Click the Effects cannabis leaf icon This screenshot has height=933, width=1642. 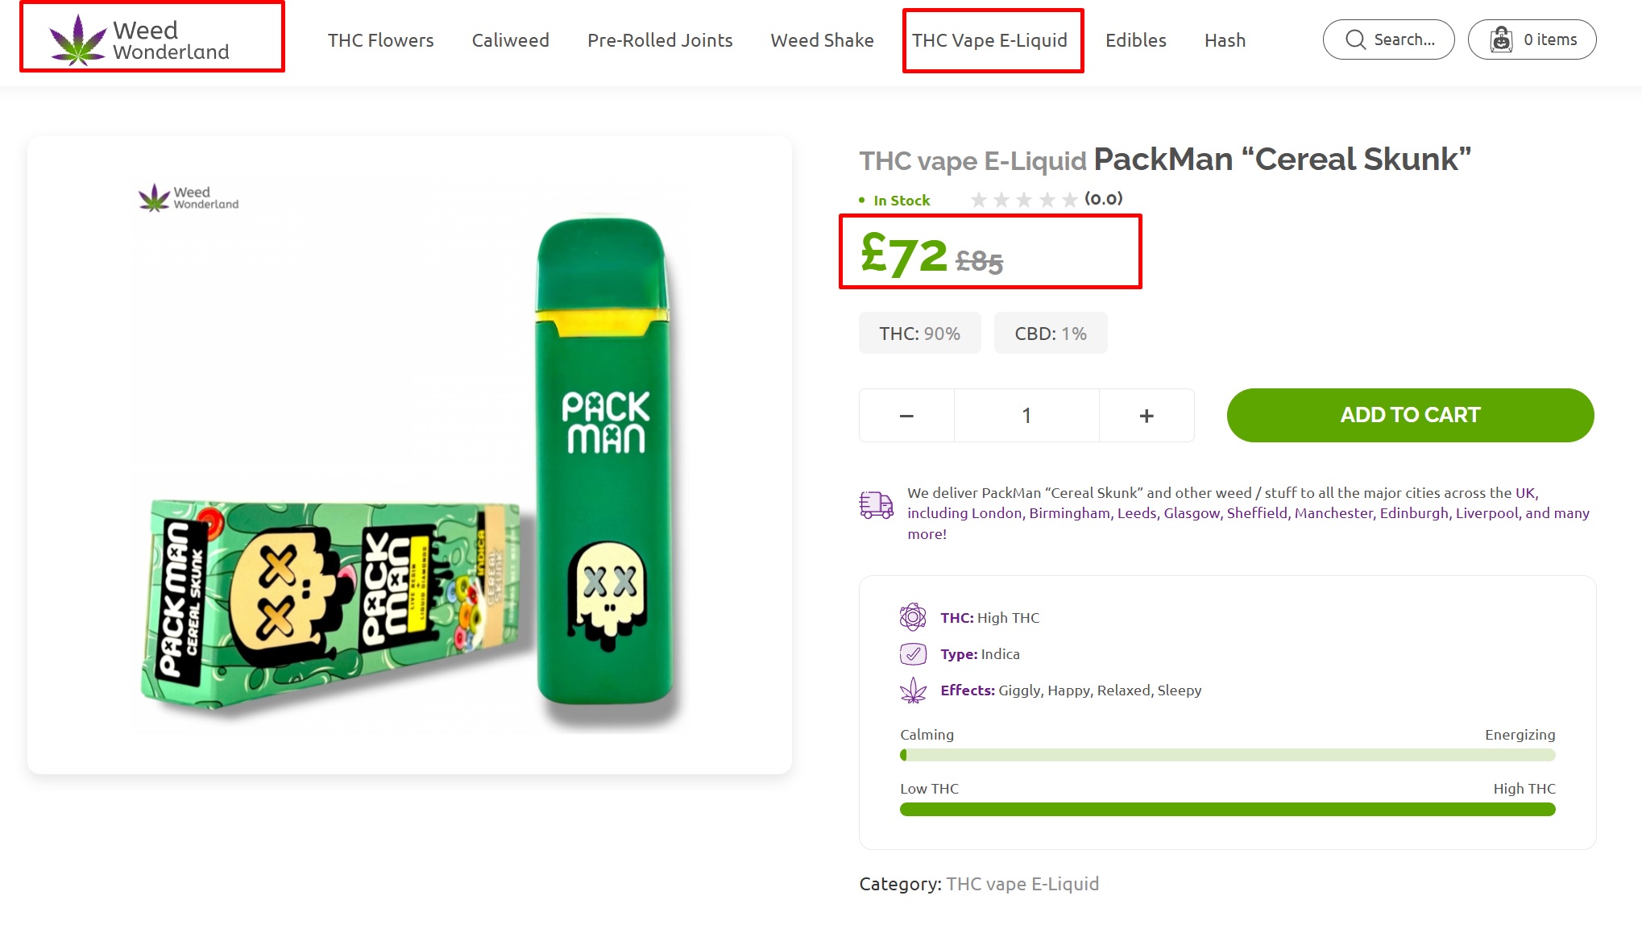(x=913, y=690)
